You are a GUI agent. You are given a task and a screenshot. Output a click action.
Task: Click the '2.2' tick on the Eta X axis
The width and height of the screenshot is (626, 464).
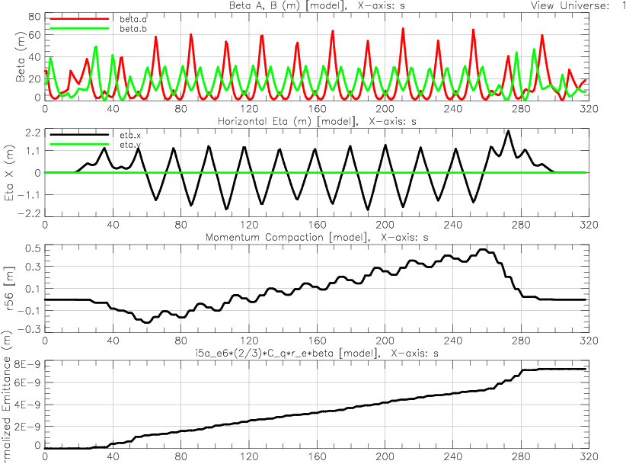click(34, 133)
